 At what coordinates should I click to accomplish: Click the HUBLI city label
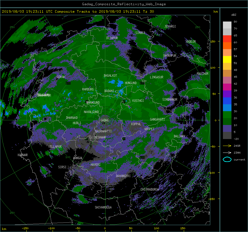coord(77,123)
